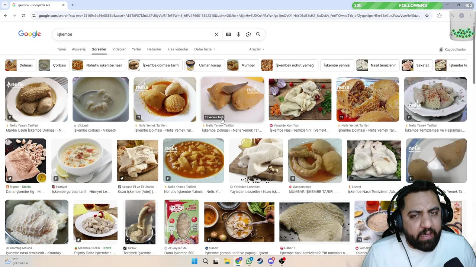
Task: Open the Vikipedi işkembe çorbası image
Action: (100, 99)
